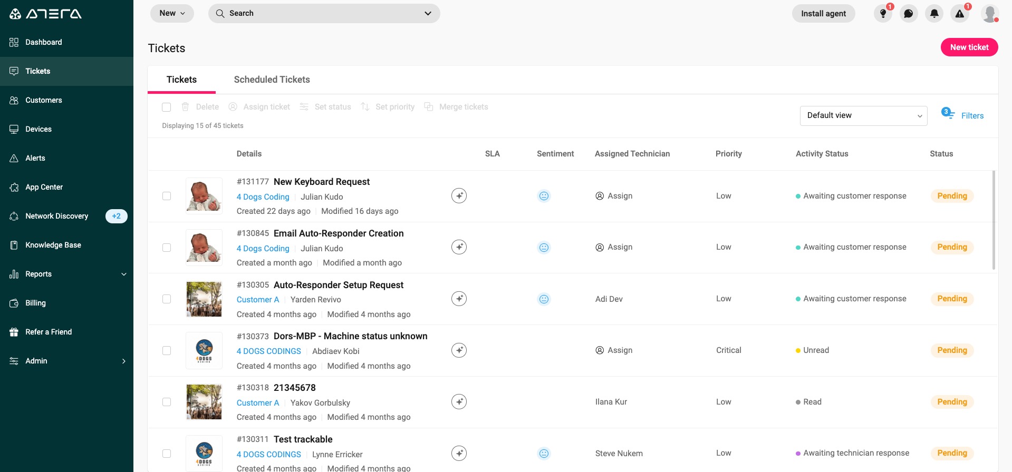
Task: Click Pending status badge for ticket #130318
Action: tap(952, 402)
